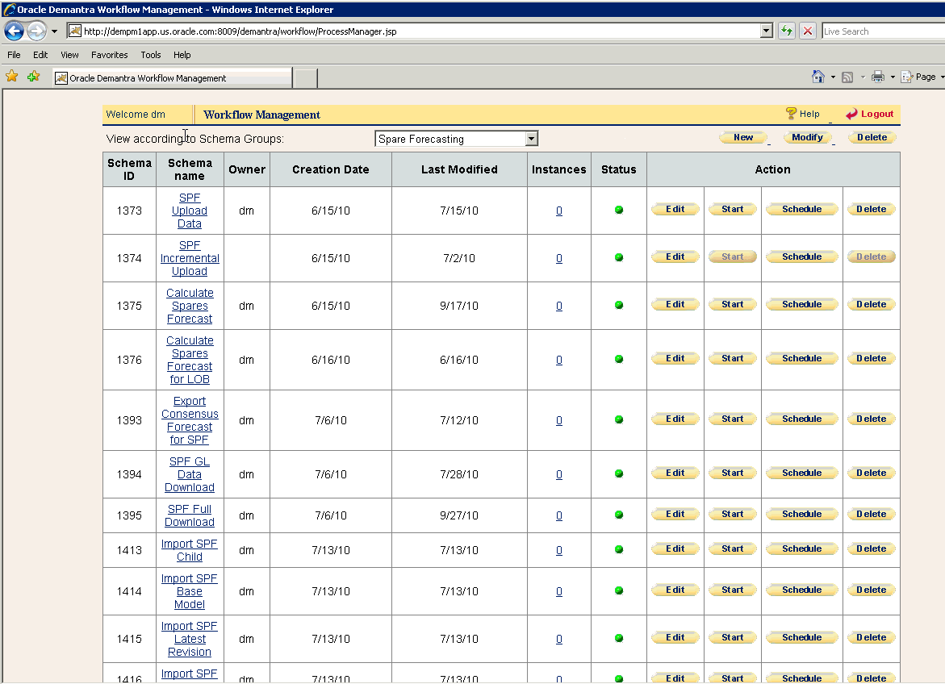
Task: Open the SPF Upload Data schema link
Action: point(189,211)
